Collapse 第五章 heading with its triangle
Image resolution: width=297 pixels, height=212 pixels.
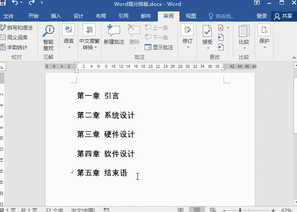(x=72, y=172)
